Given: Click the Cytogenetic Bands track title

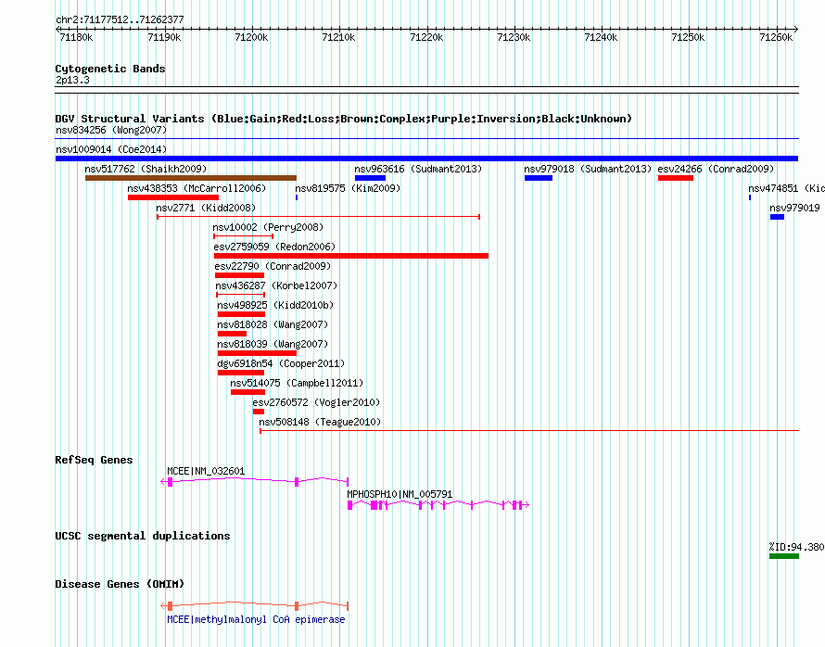Looking at the screenshot, I should [110, 69].
